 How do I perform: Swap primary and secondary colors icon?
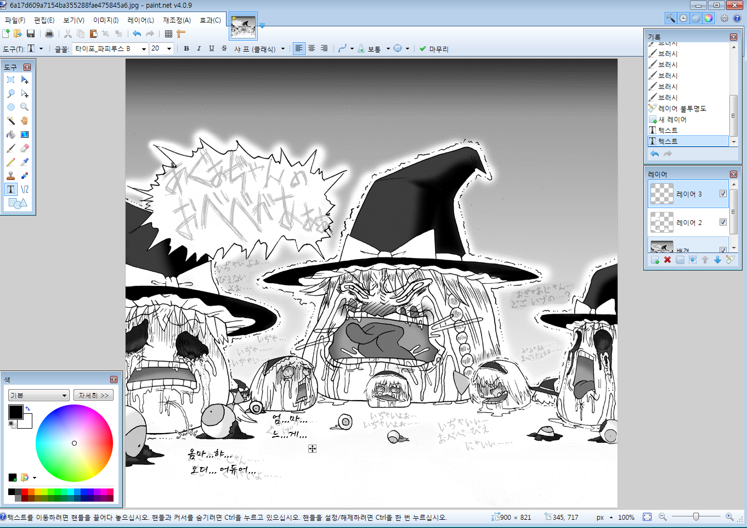tap(27, 408)
